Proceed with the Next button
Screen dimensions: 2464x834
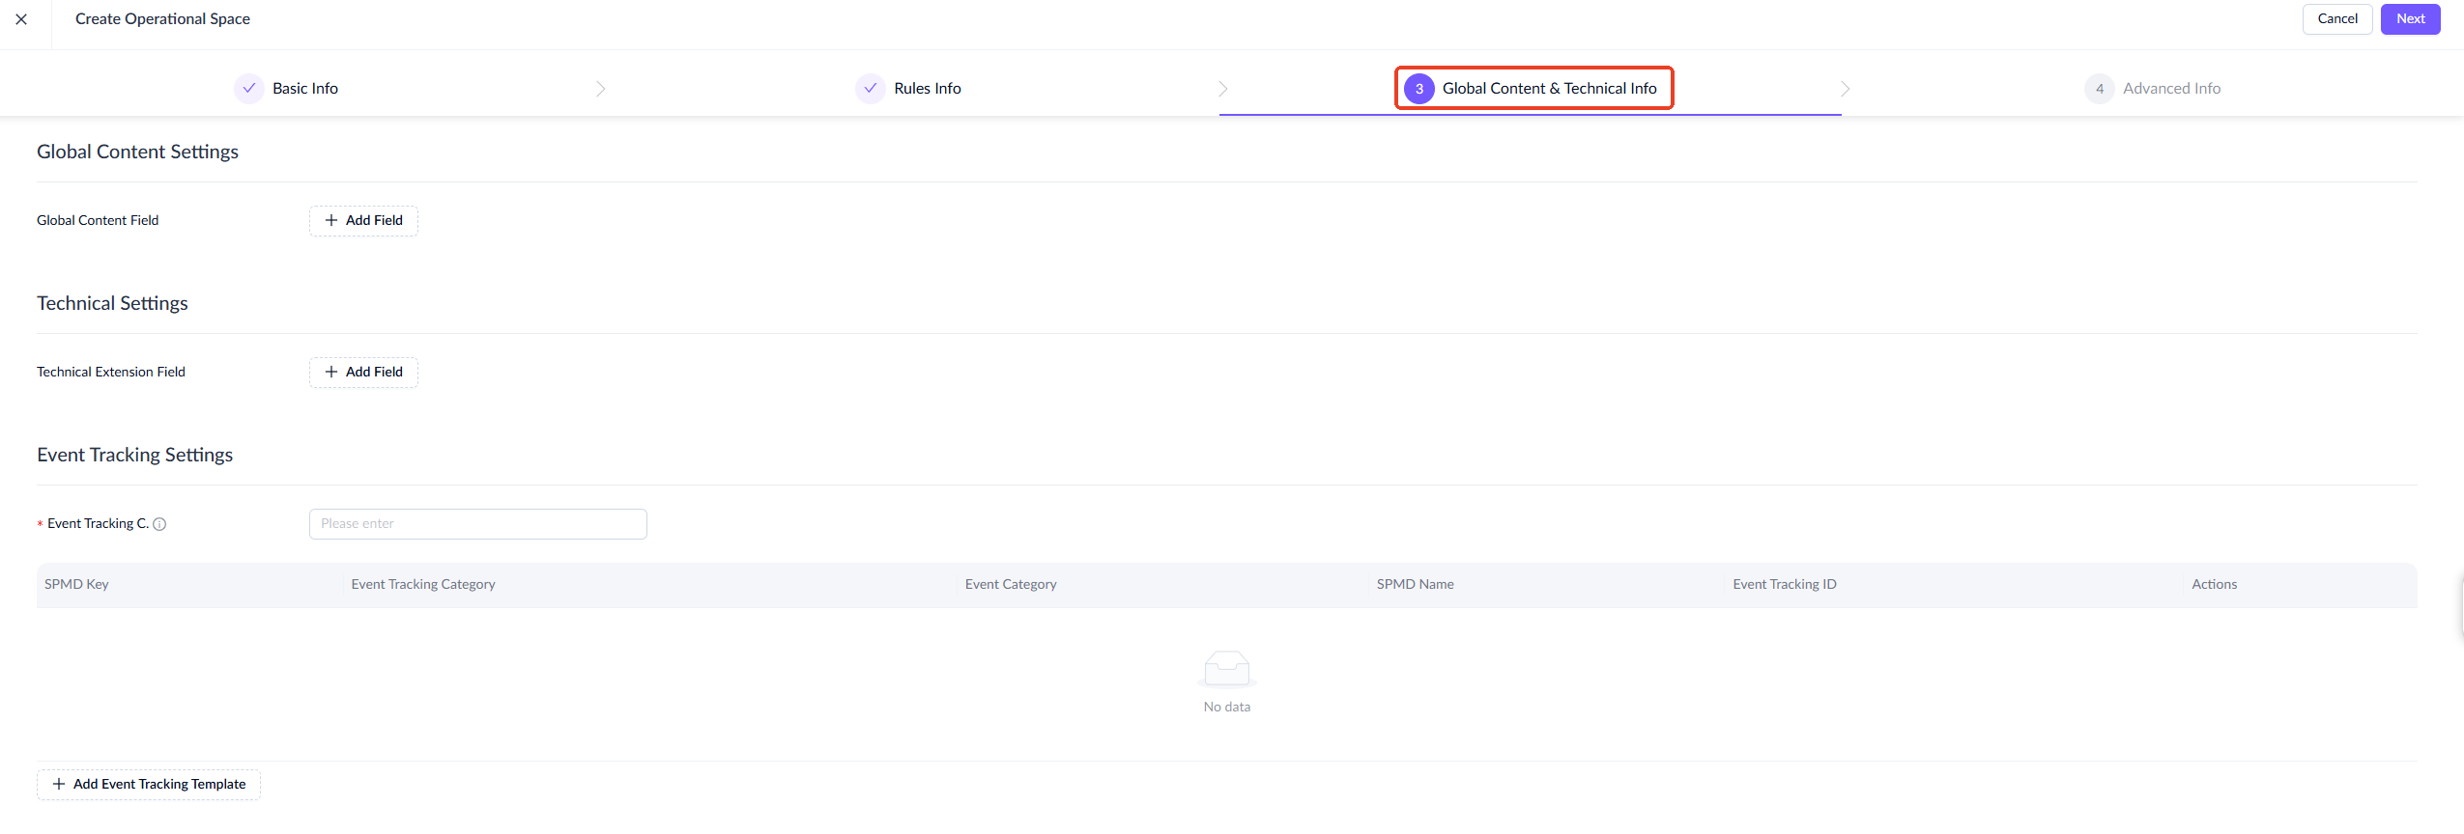pos(2410,19)
